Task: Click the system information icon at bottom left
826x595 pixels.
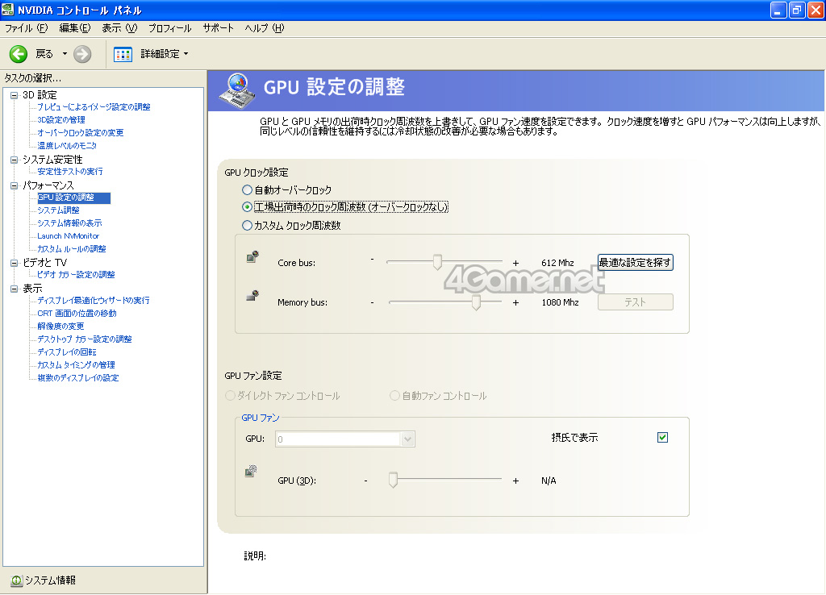Action: tap(16, 580)
